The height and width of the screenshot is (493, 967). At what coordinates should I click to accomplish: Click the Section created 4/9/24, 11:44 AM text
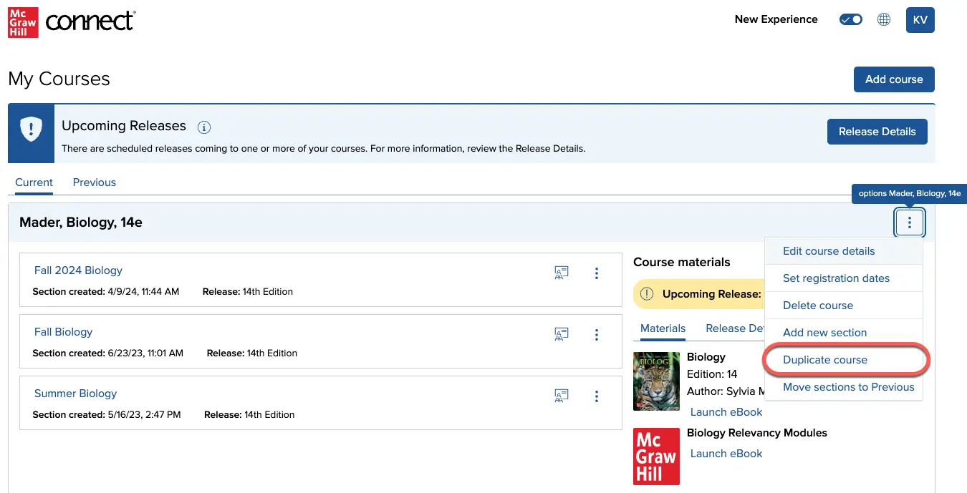tap(106, 292)
